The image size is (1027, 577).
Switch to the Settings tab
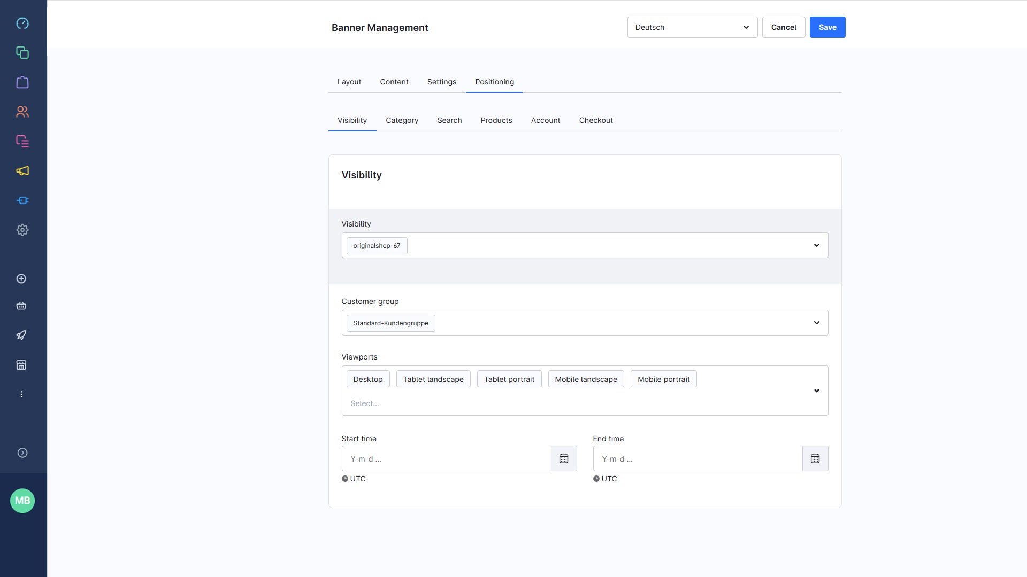(442, 82)
